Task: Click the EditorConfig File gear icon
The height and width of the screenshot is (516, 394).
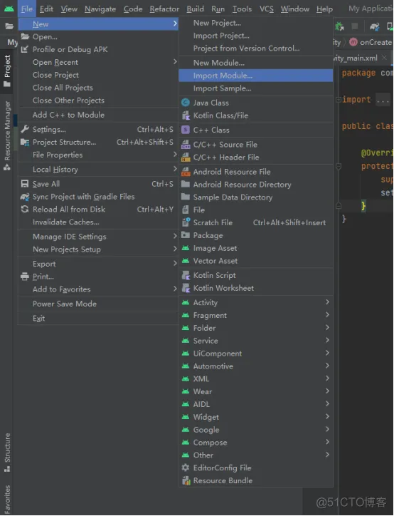Action: [186, 468]
